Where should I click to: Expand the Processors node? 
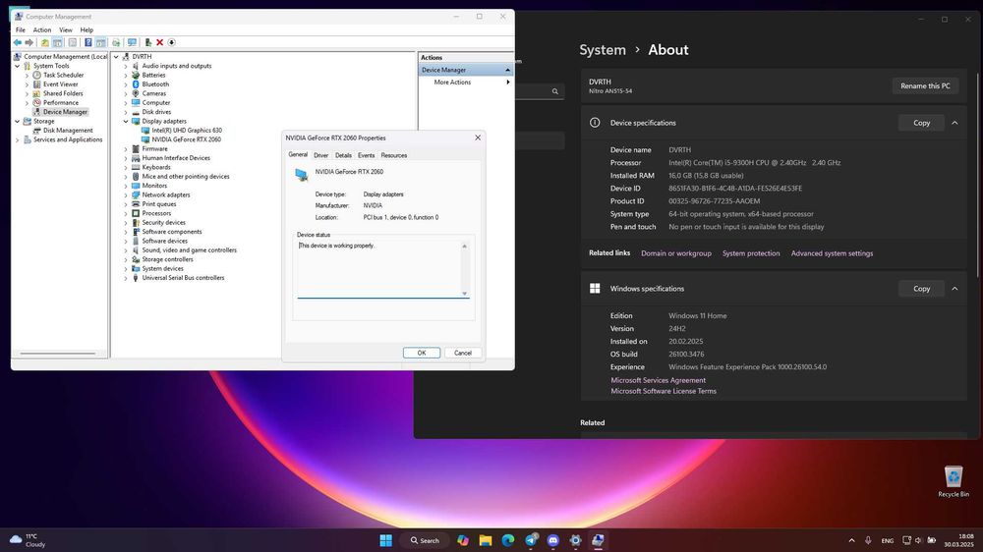[126, 214]
